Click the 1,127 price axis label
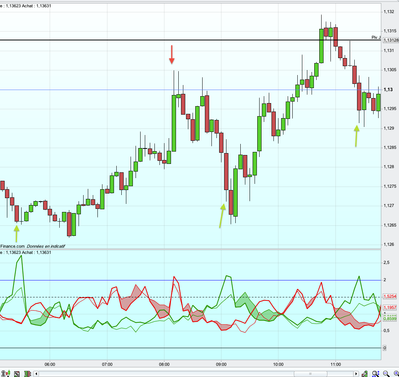Screen dimensions: 399x377 (389, 206)
